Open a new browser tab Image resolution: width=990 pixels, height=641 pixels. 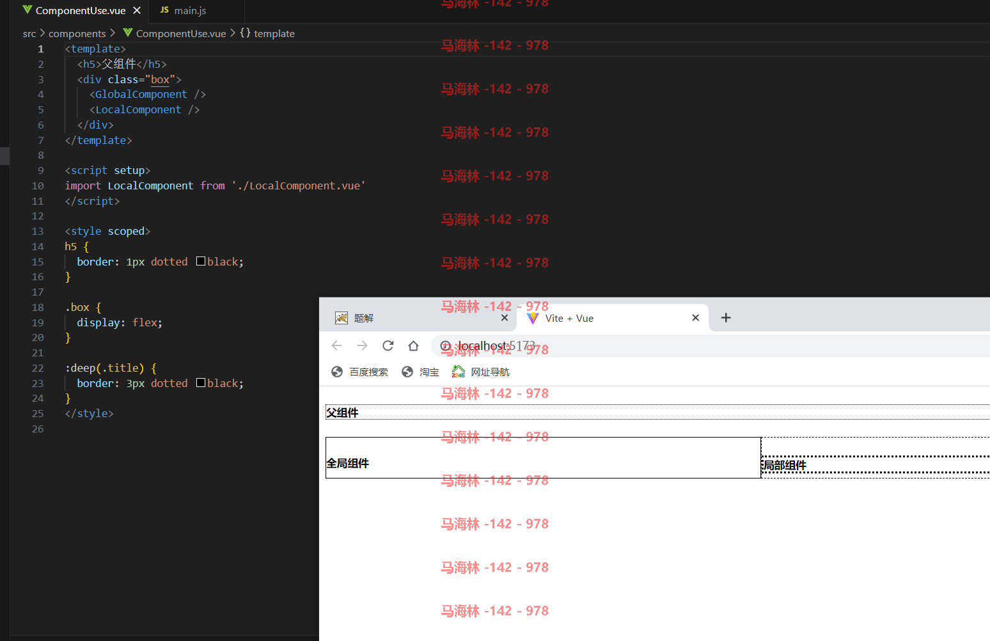726,318
